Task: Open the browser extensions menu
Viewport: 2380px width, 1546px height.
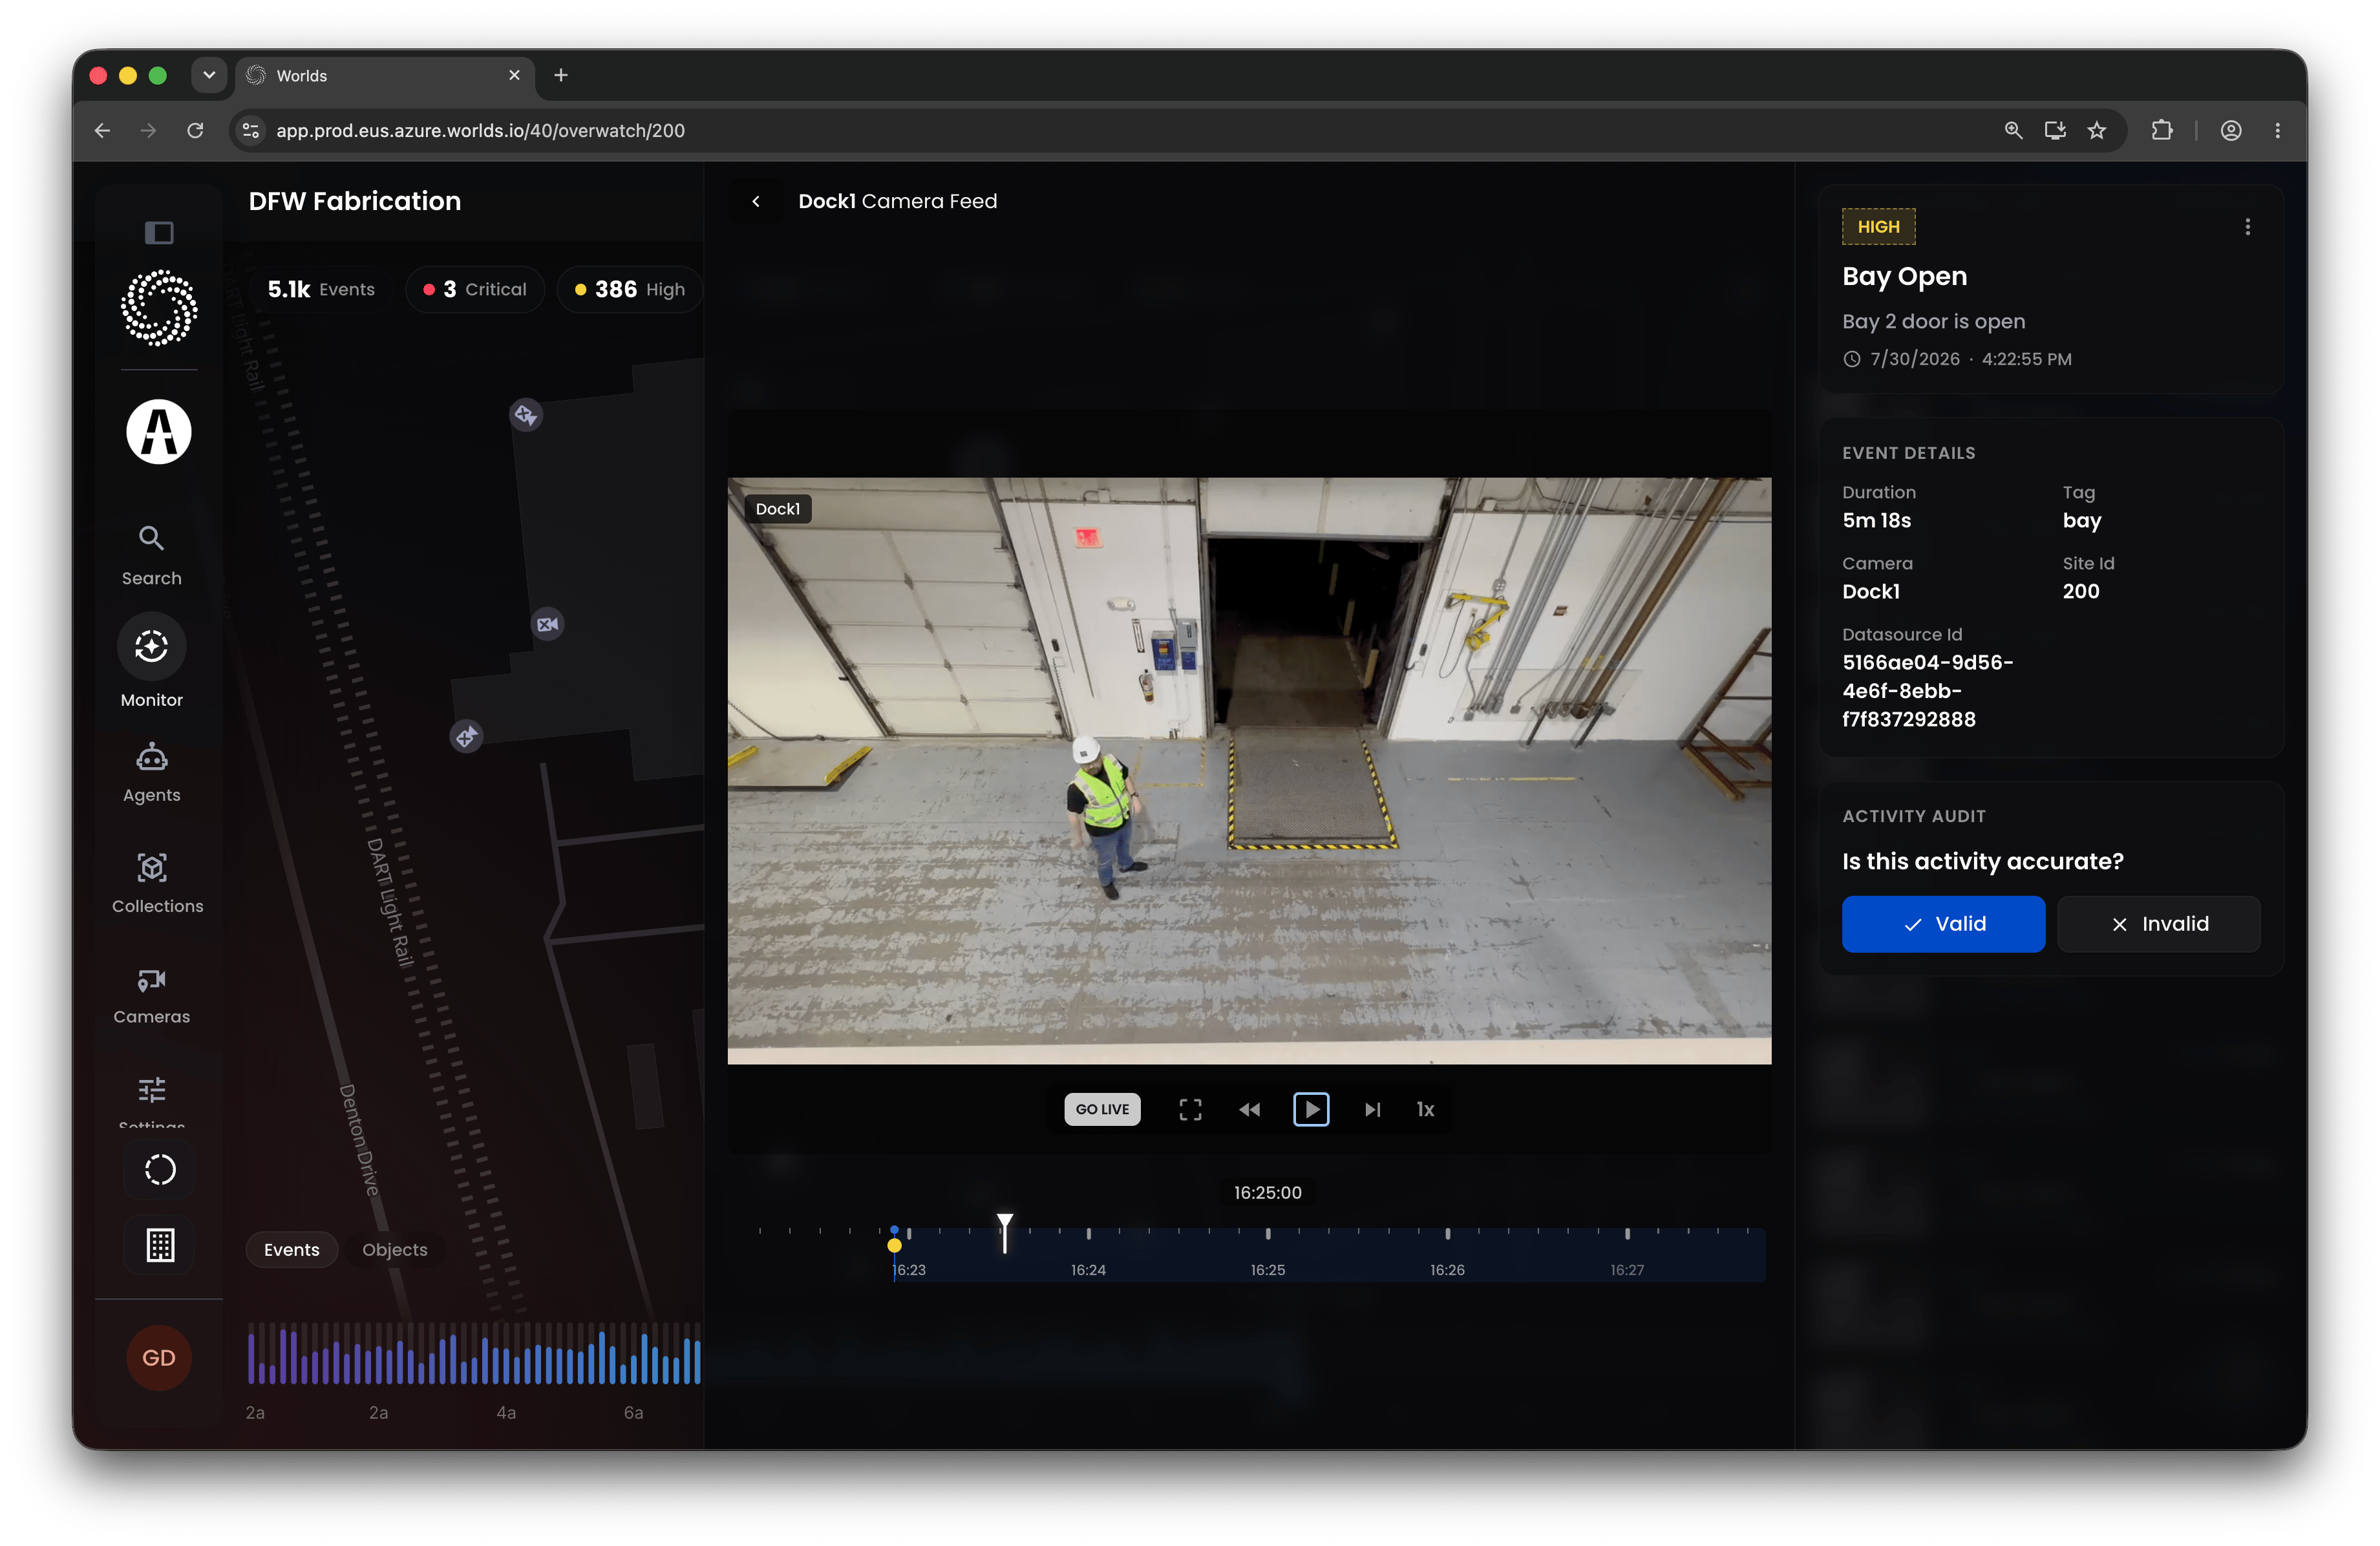Action: point(2161,130)
